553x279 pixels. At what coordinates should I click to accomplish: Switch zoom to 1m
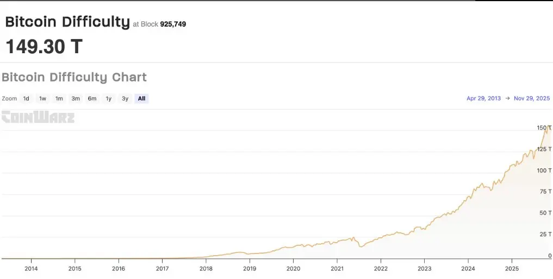59,99
